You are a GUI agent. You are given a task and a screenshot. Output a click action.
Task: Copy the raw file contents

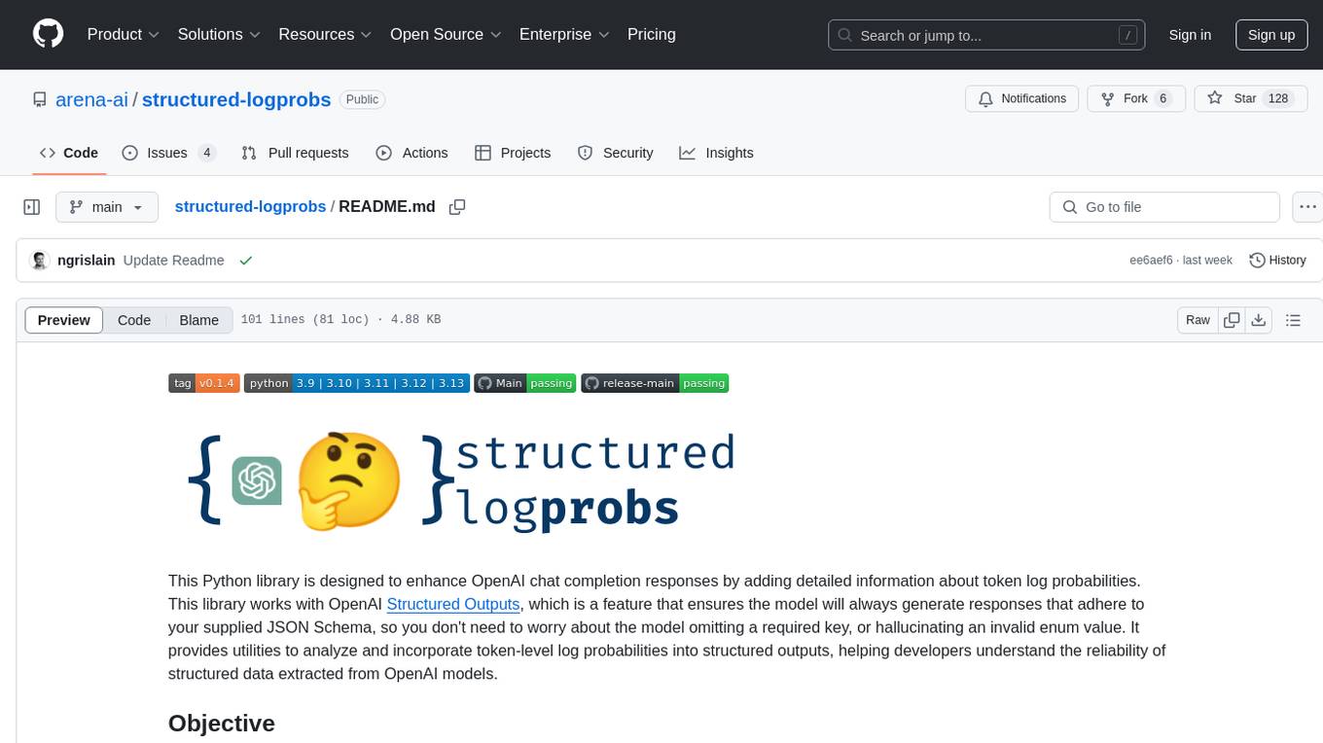(x=1233, y=320)
